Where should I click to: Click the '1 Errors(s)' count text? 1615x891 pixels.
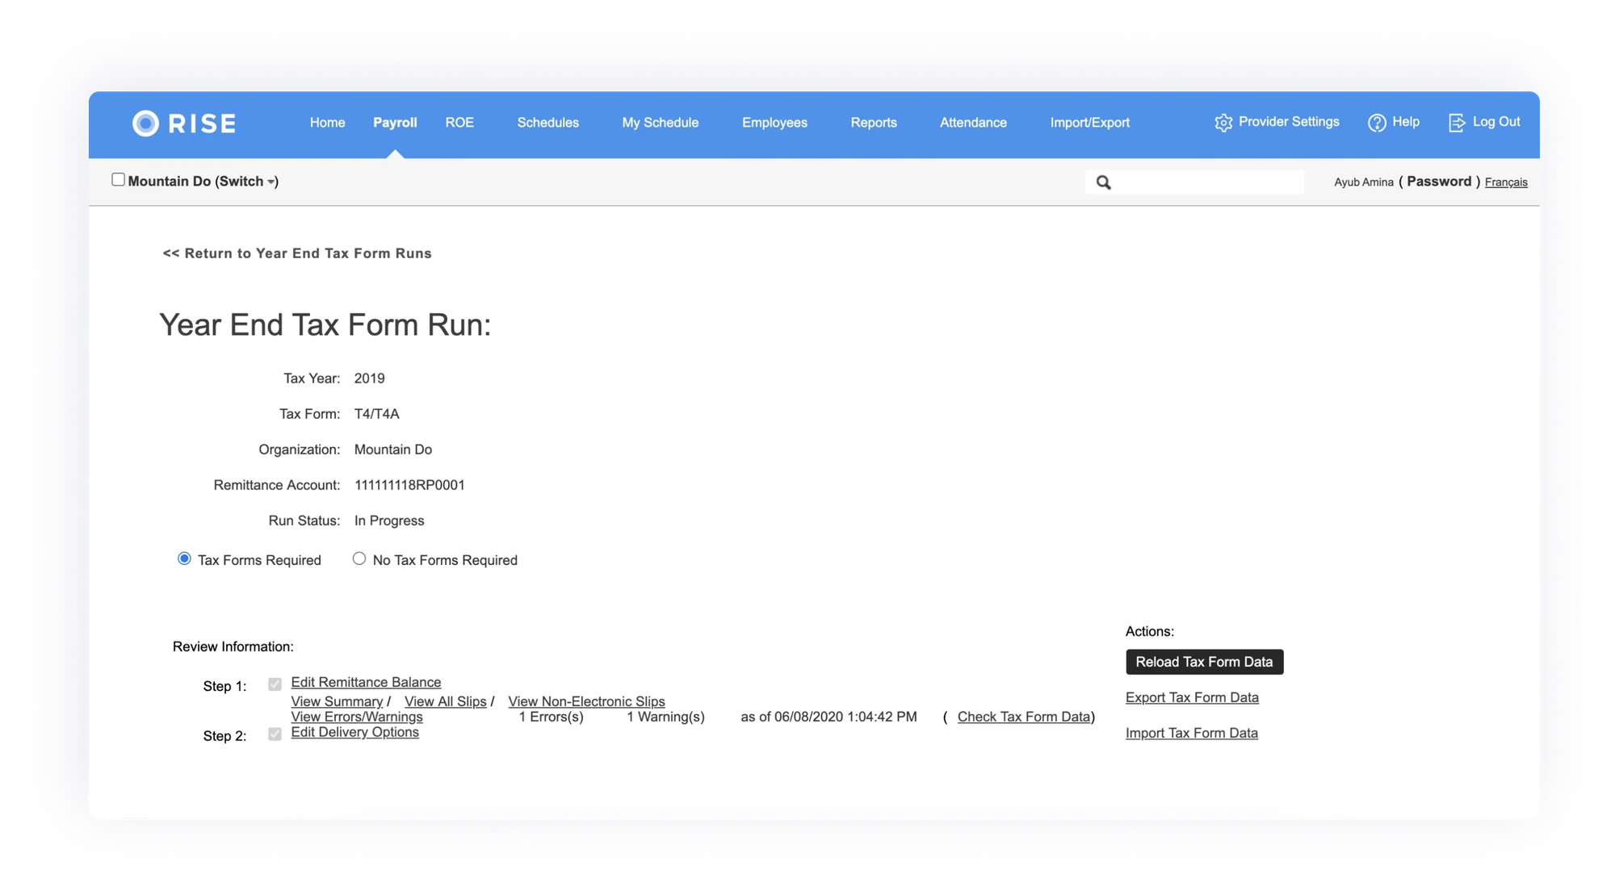pos(551,717)
